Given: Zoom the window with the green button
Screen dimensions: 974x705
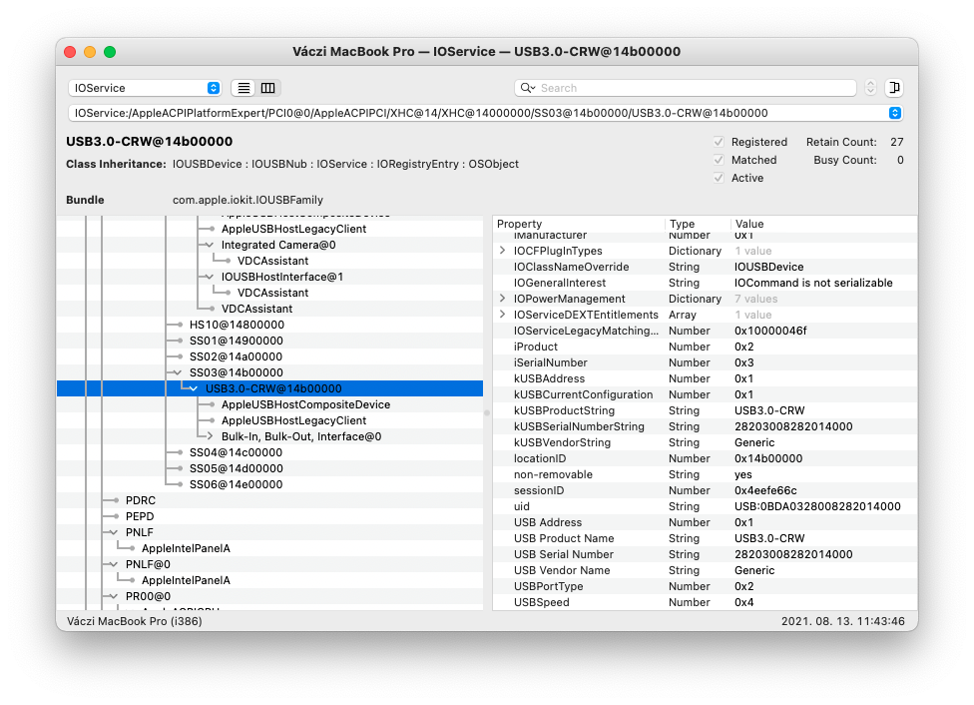Looking at the screenshot, I should point(110,52).
